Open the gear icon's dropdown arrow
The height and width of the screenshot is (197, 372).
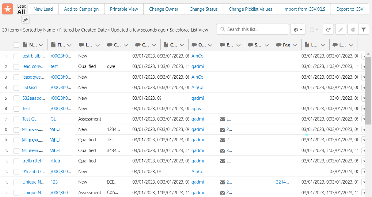pos(300,29)
